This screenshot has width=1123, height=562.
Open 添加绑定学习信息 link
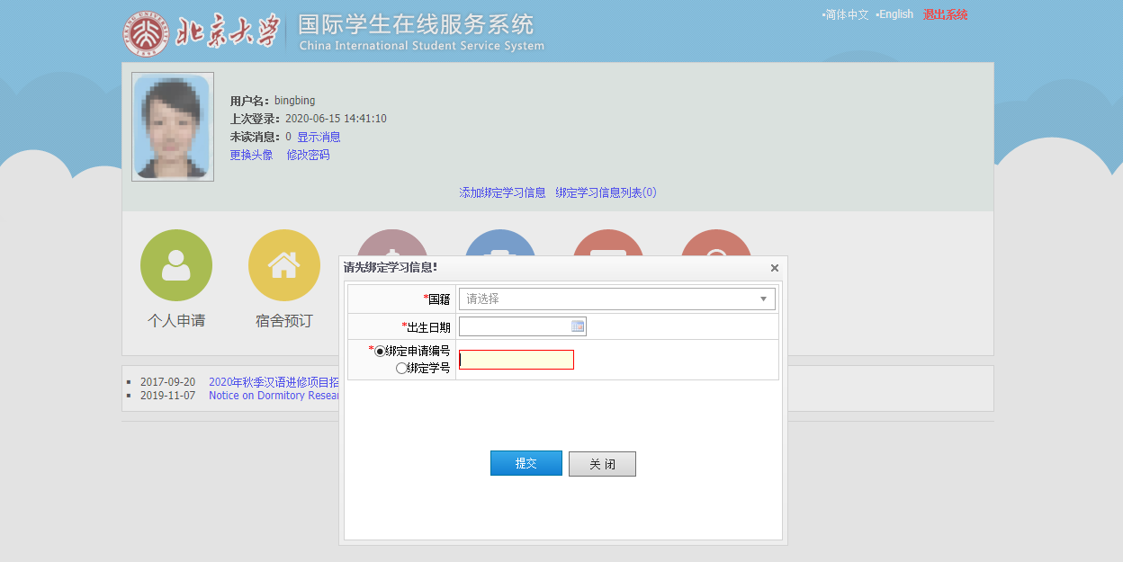(502, 192)
